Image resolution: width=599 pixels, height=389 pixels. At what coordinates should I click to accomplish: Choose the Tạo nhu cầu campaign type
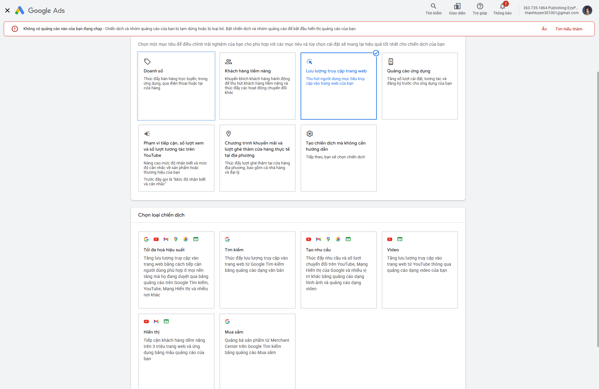[x=338, y=270]
